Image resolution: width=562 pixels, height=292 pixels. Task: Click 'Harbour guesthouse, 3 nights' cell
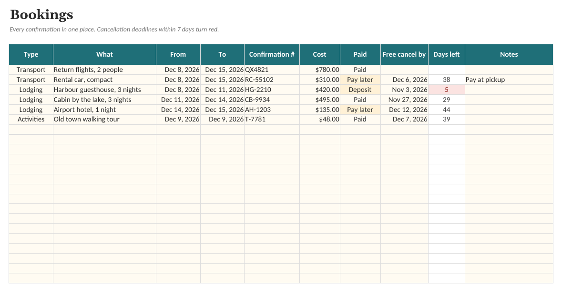[x=105, y=90]
